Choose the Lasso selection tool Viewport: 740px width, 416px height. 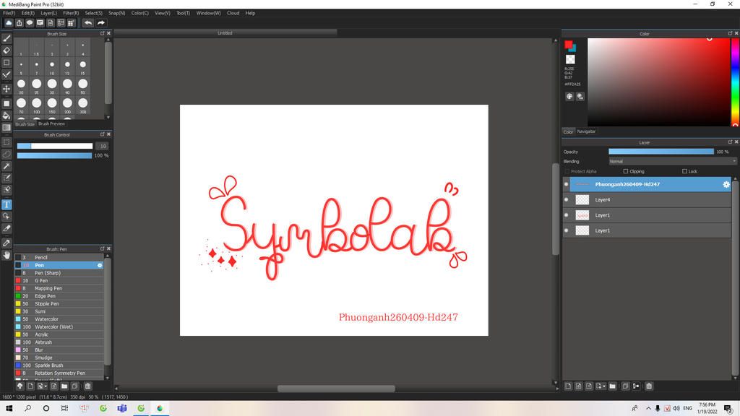(7, 154)
